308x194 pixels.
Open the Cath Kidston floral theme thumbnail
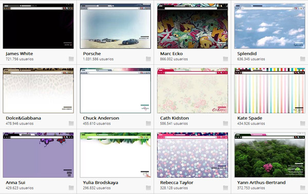point(192,91)
